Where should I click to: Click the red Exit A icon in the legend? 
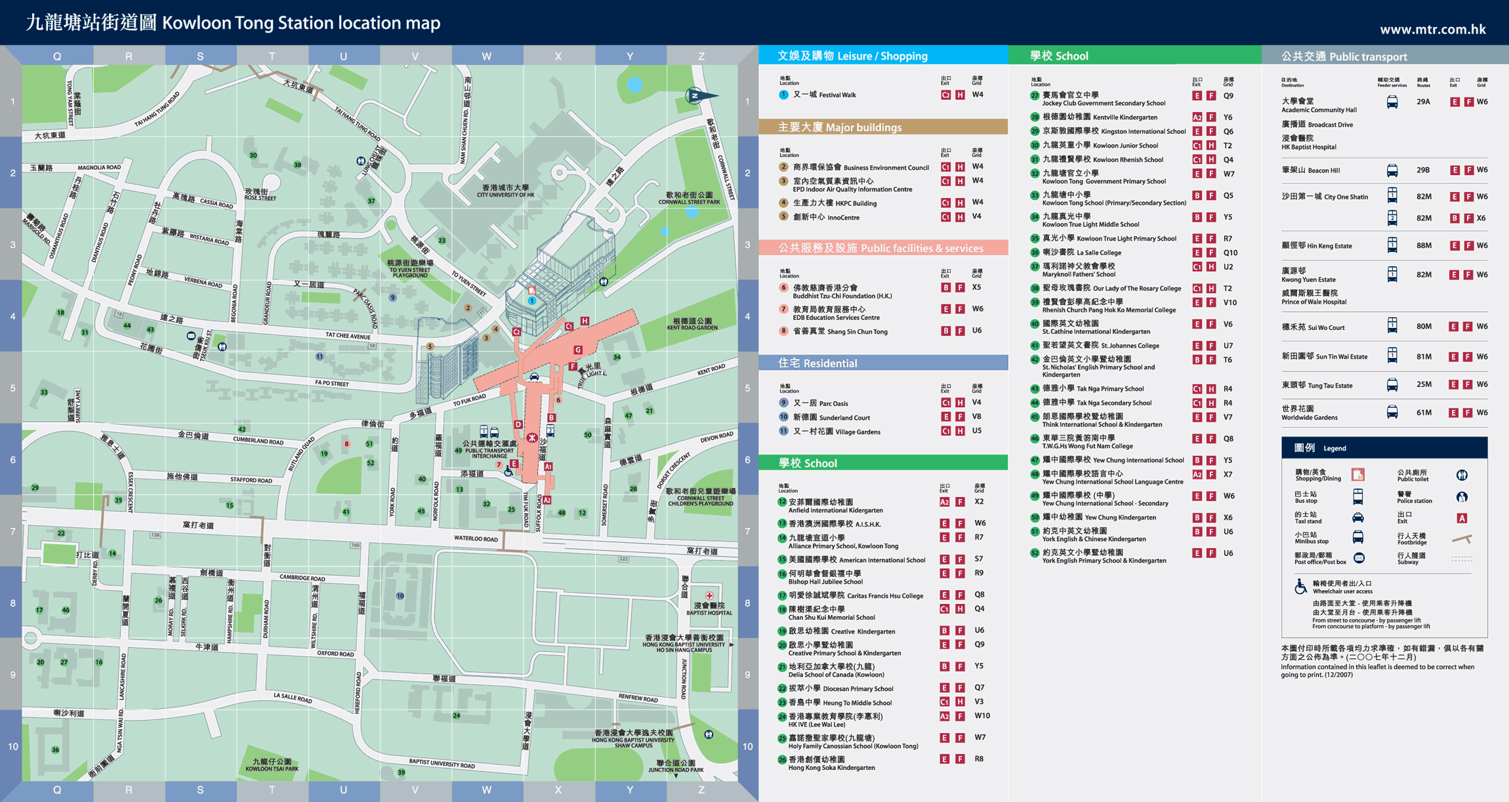point(1462,518)
